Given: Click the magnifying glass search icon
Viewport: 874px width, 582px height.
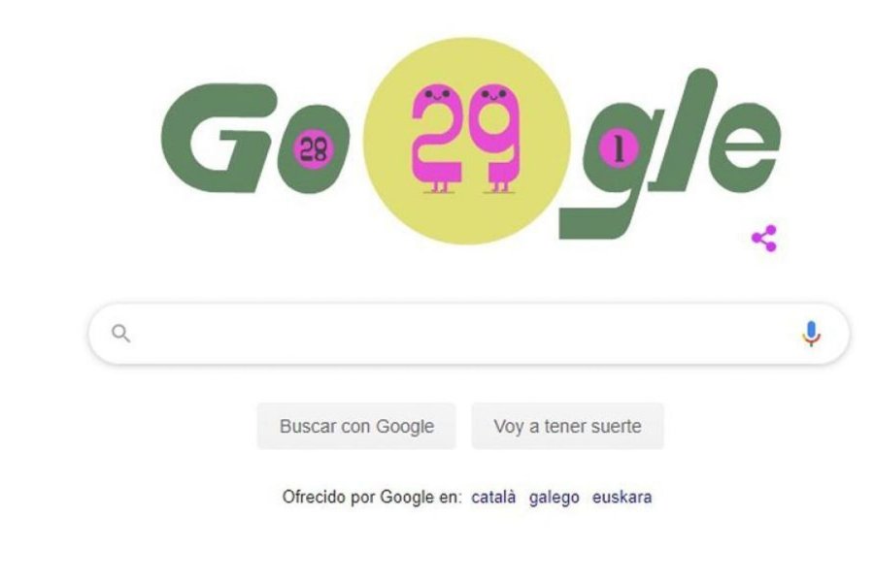Looking at the screenshot, I should pyautogui.click(x=121, y=333).
